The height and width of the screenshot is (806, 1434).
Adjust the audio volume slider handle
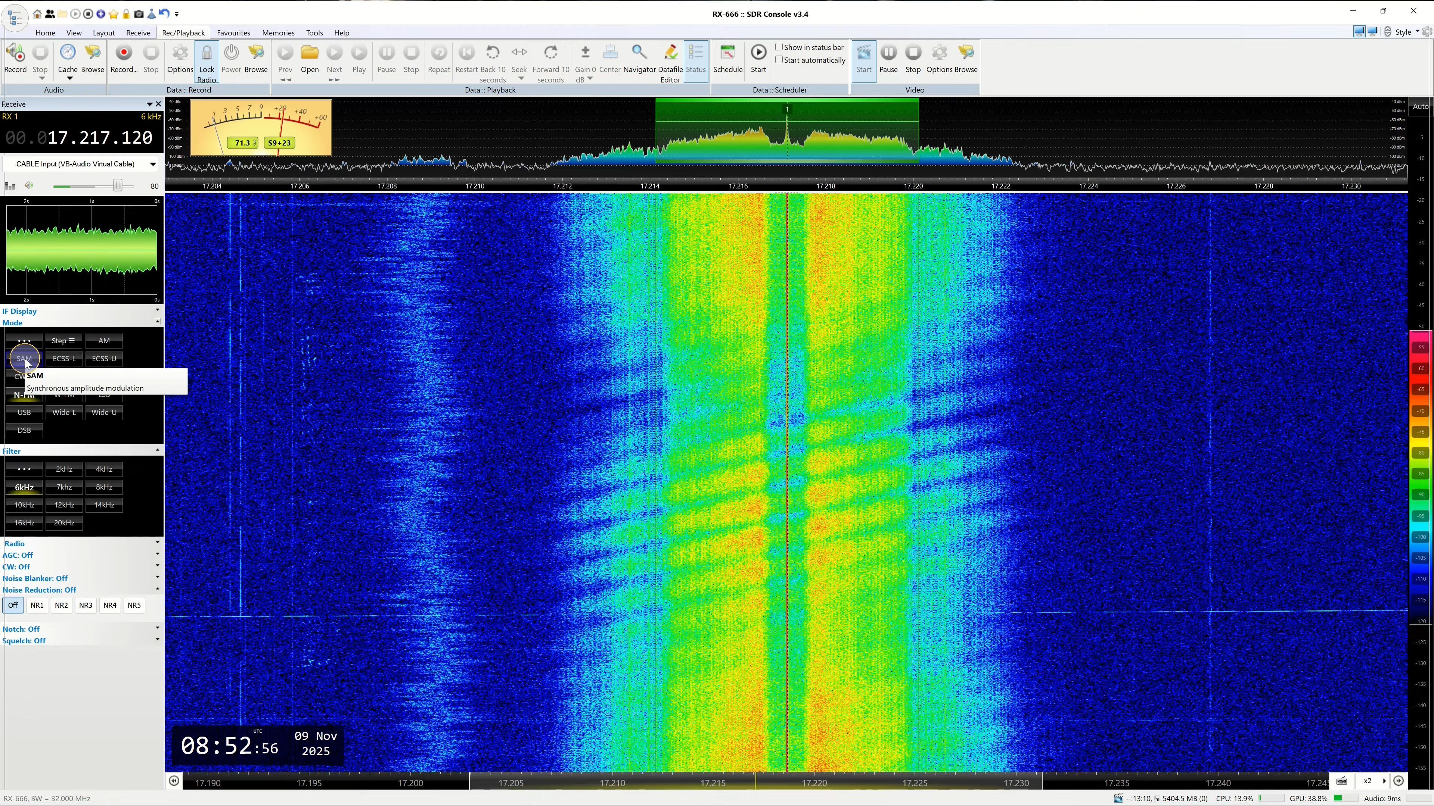[118, 186]
